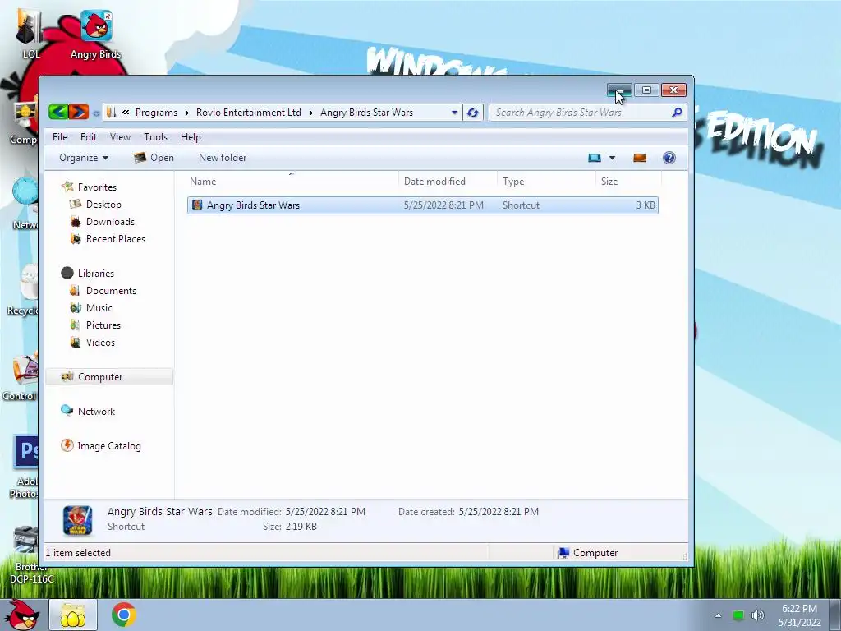Go forward with the orange forward arrow
Screen dimensions: 841x631
click(79, 112)
